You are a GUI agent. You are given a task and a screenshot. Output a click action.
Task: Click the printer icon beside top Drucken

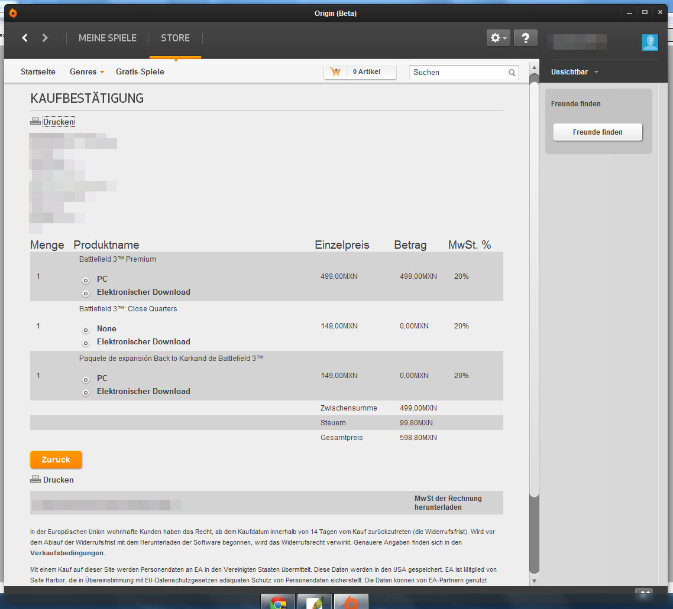35,121
